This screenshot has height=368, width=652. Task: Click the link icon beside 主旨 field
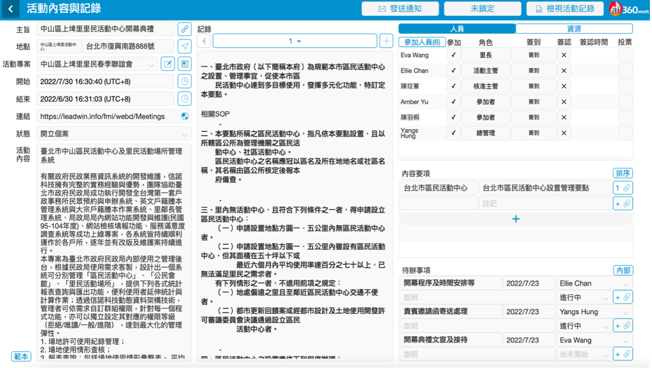185,29
